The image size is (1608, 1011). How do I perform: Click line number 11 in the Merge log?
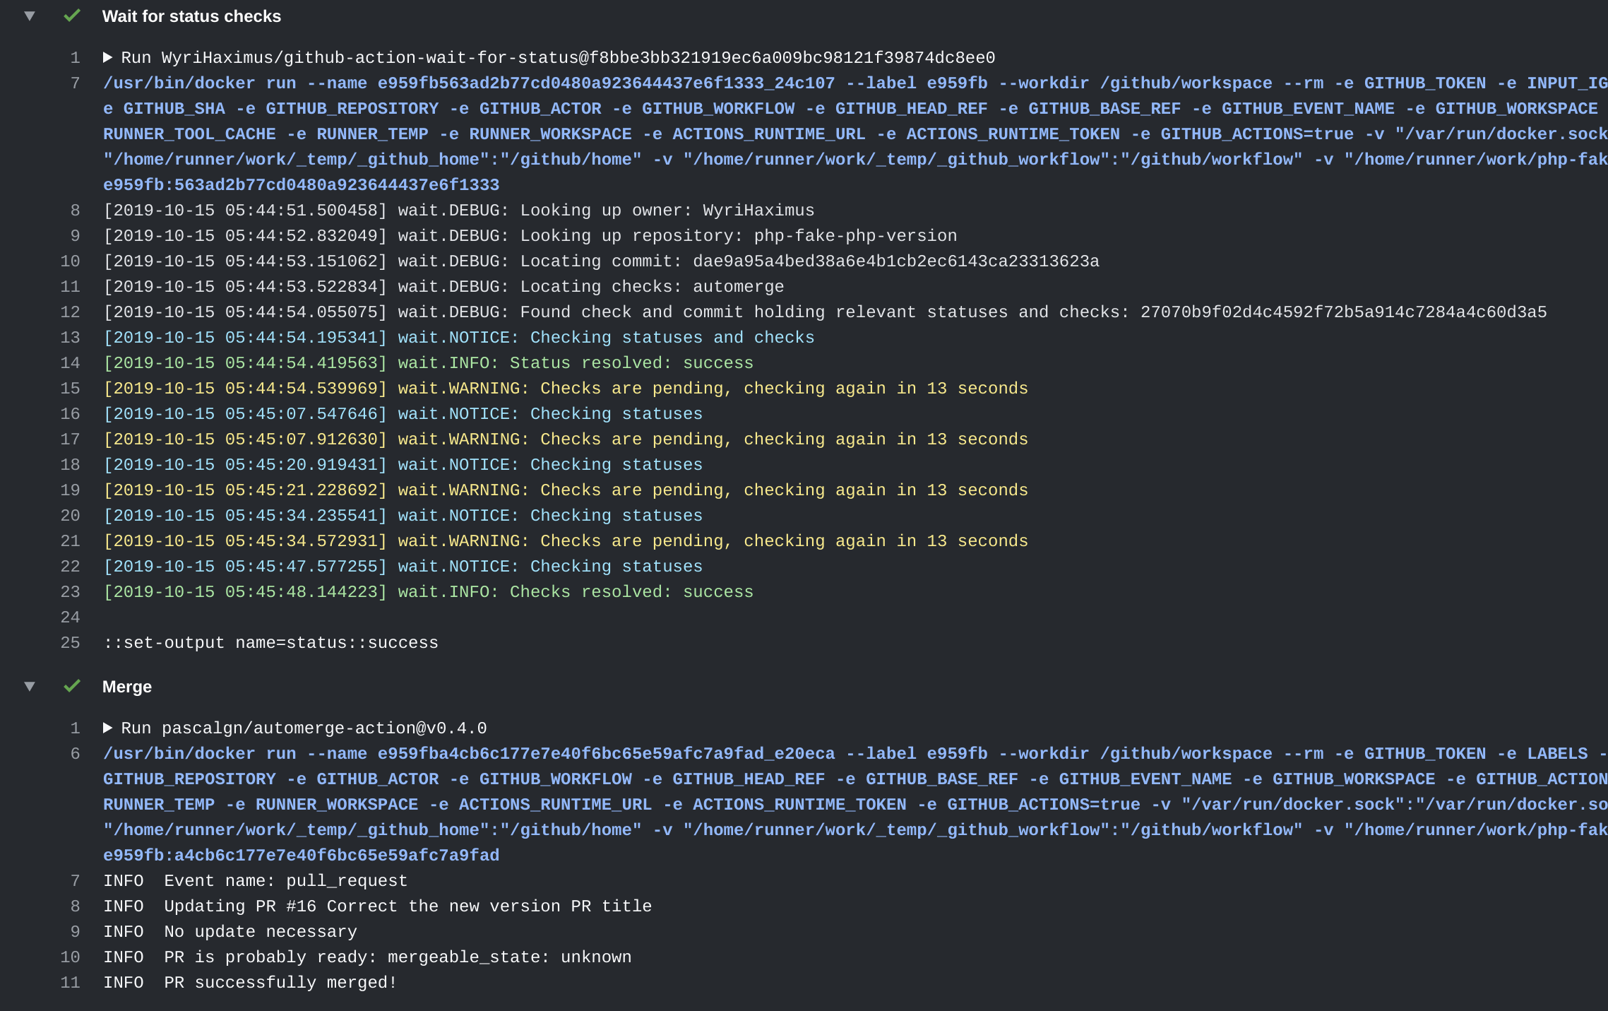[71, 983]
